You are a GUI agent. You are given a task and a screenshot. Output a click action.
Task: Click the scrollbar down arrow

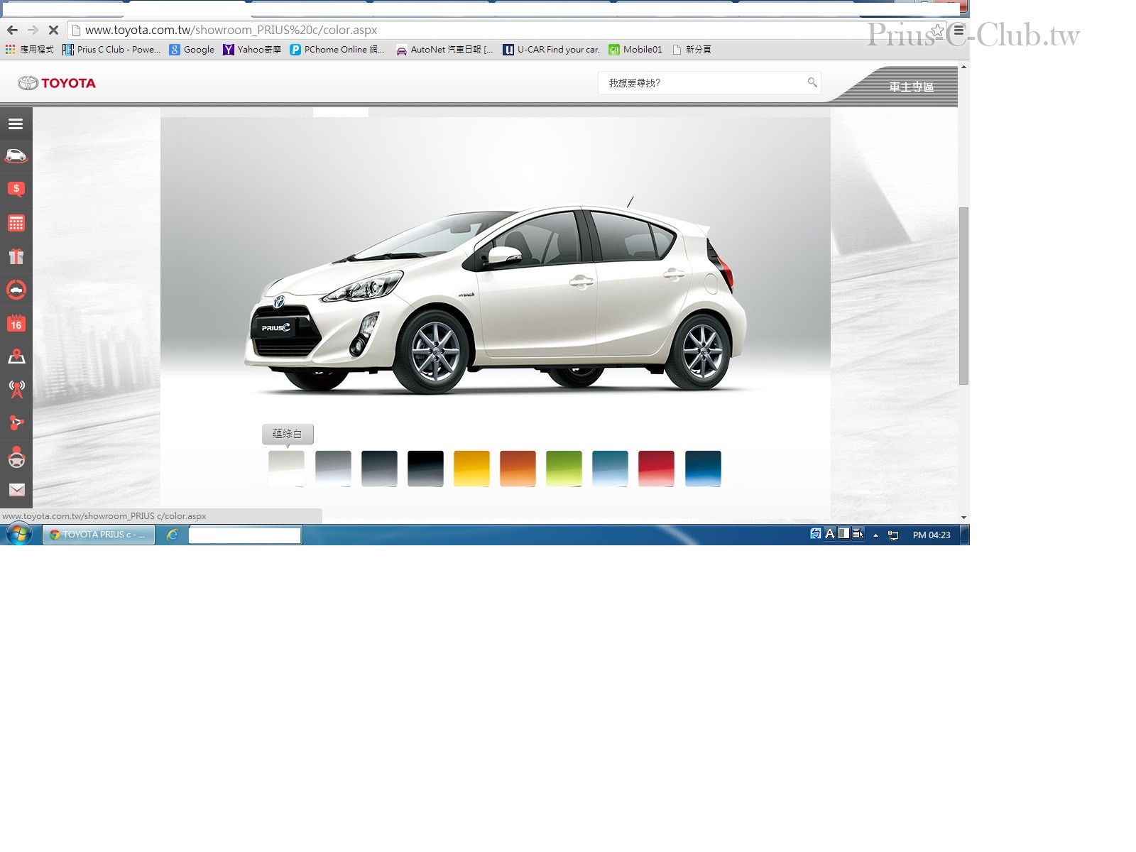(963, 518)
